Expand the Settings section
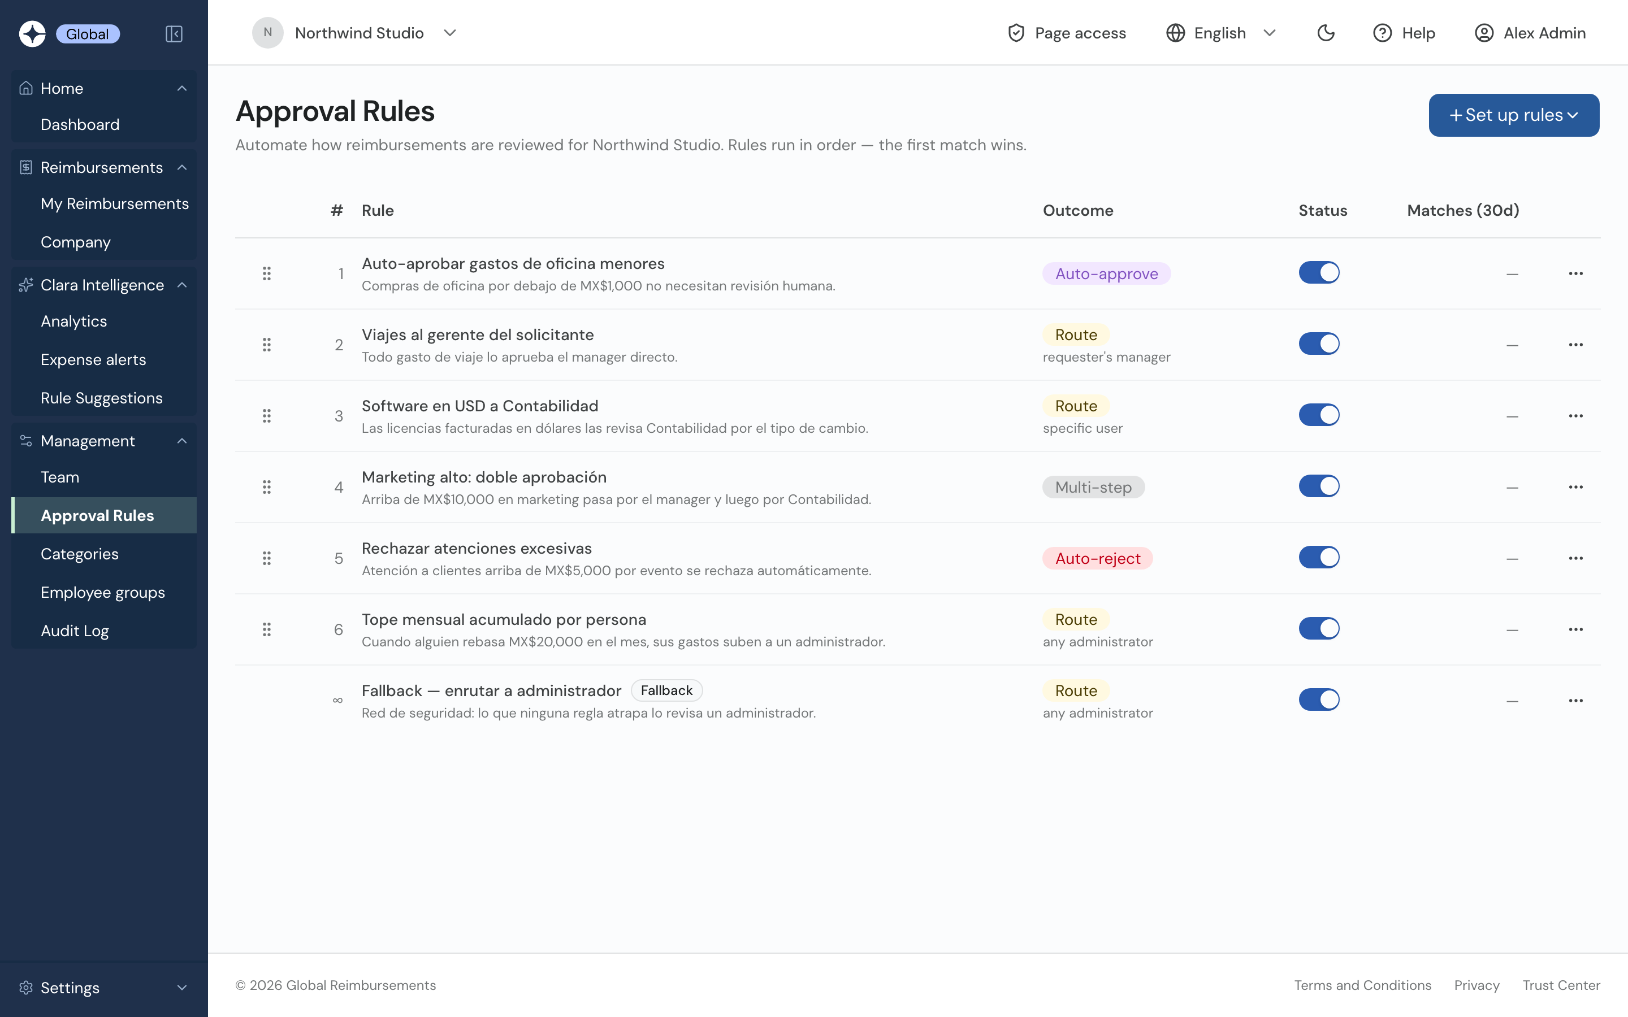Image resolution: width=1628 pixels, height=1017 pixels. (104, 988)
